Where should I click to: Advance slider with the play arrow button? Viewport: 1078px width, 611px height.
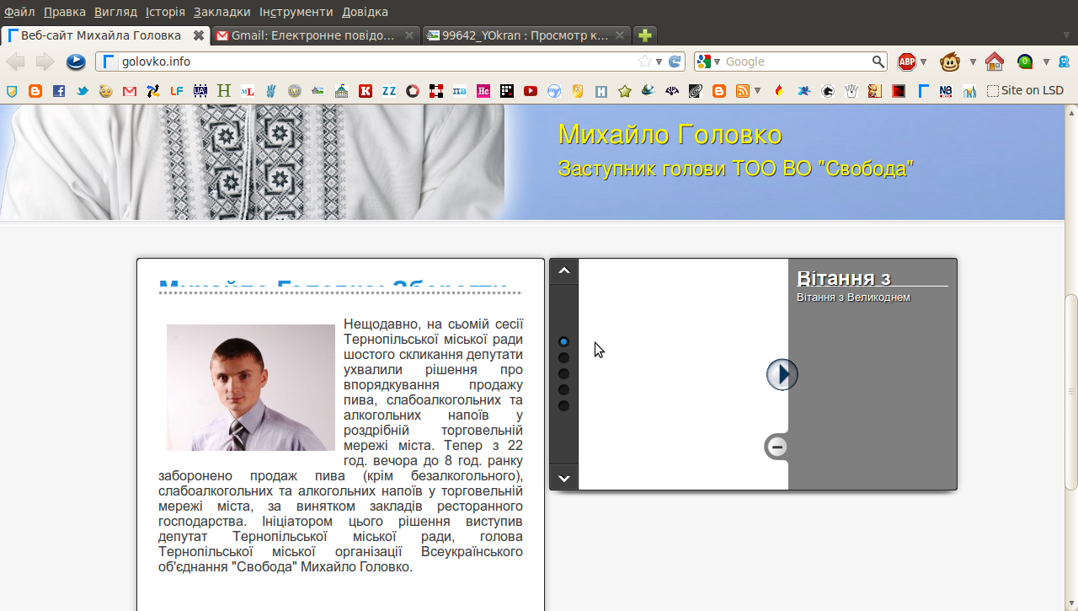[x=782, y=374]
